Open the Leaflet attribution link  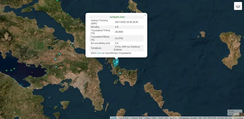pyautogui.click(x=113, y=118)
